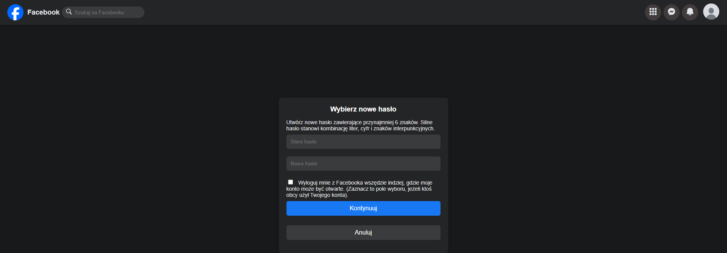The height and width of the screenshot is (253, 727).
Task: Click the Stare hasło input field
Action: [363, 141]
